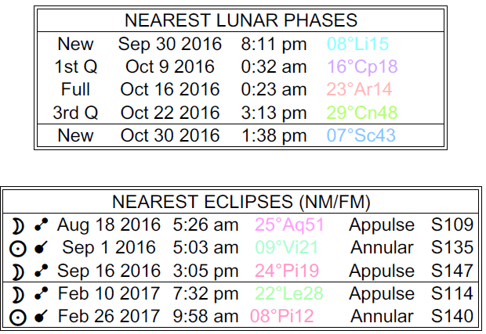Select the cyan 08°Li15 position
This screenshot has width=486, height=334.
tap(360, 44)
